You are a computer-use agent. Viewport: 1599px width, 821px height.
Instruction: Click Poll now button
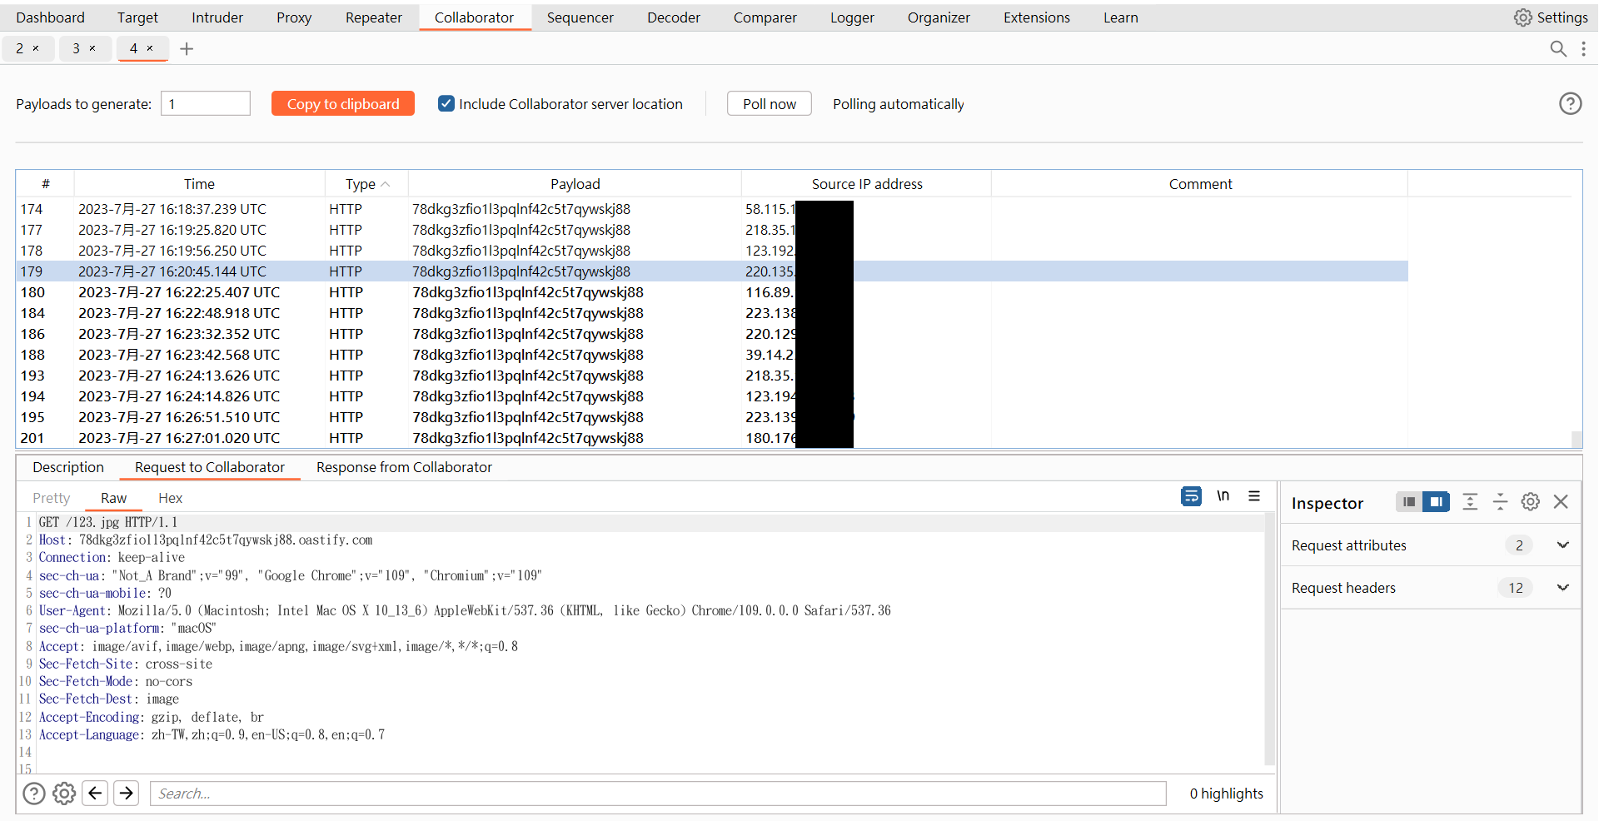pyautogui.click(x=770, y=103)
